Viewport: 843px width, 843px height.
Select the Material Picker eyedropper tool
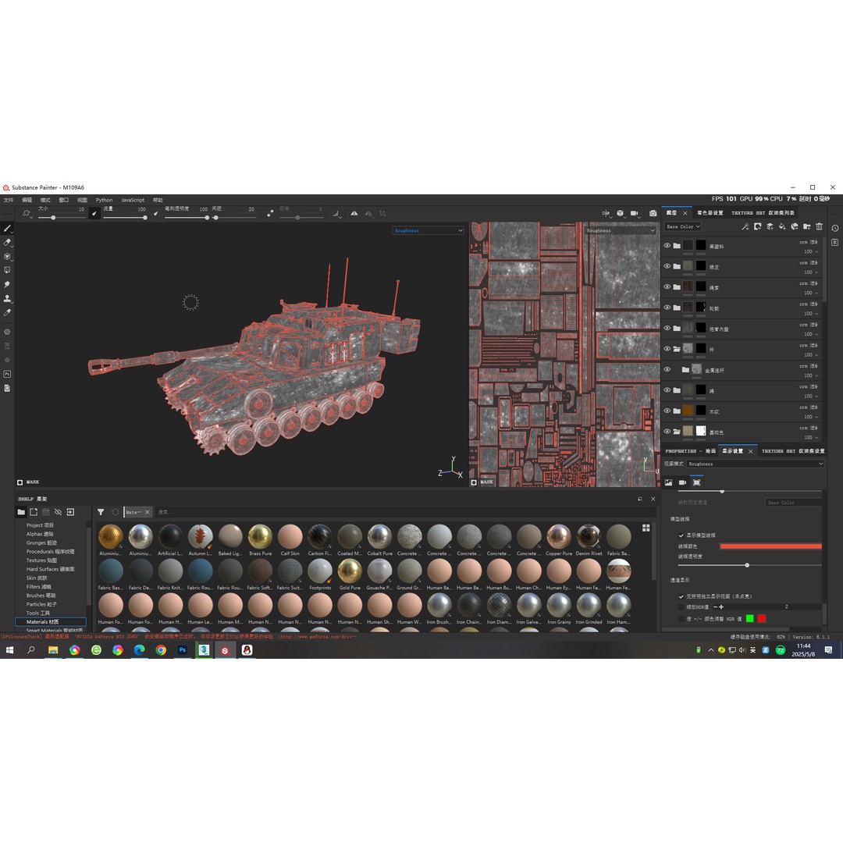(x=7, y=312)
